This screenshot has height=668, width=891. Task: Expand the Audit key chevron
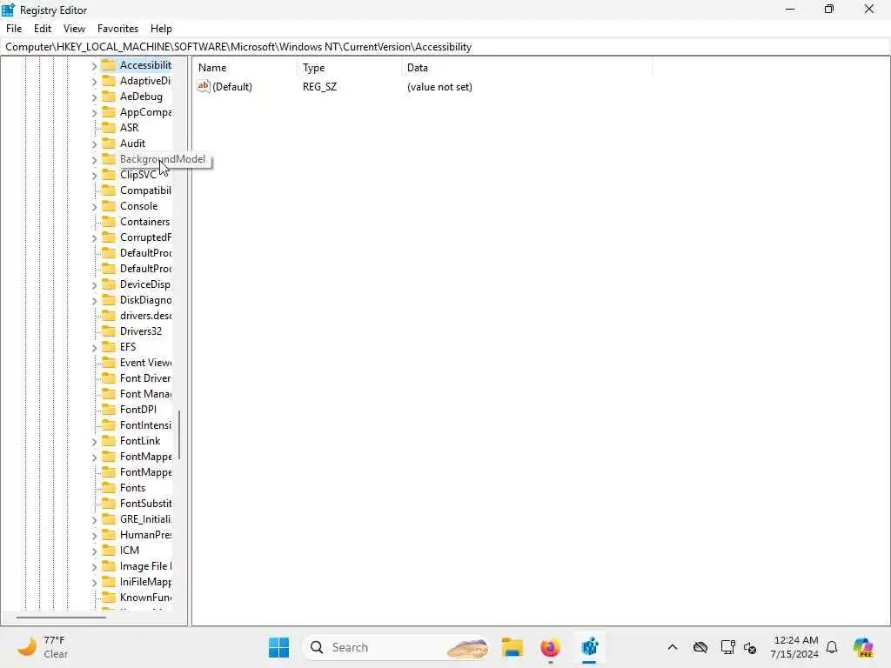click(x=94, y=144)
